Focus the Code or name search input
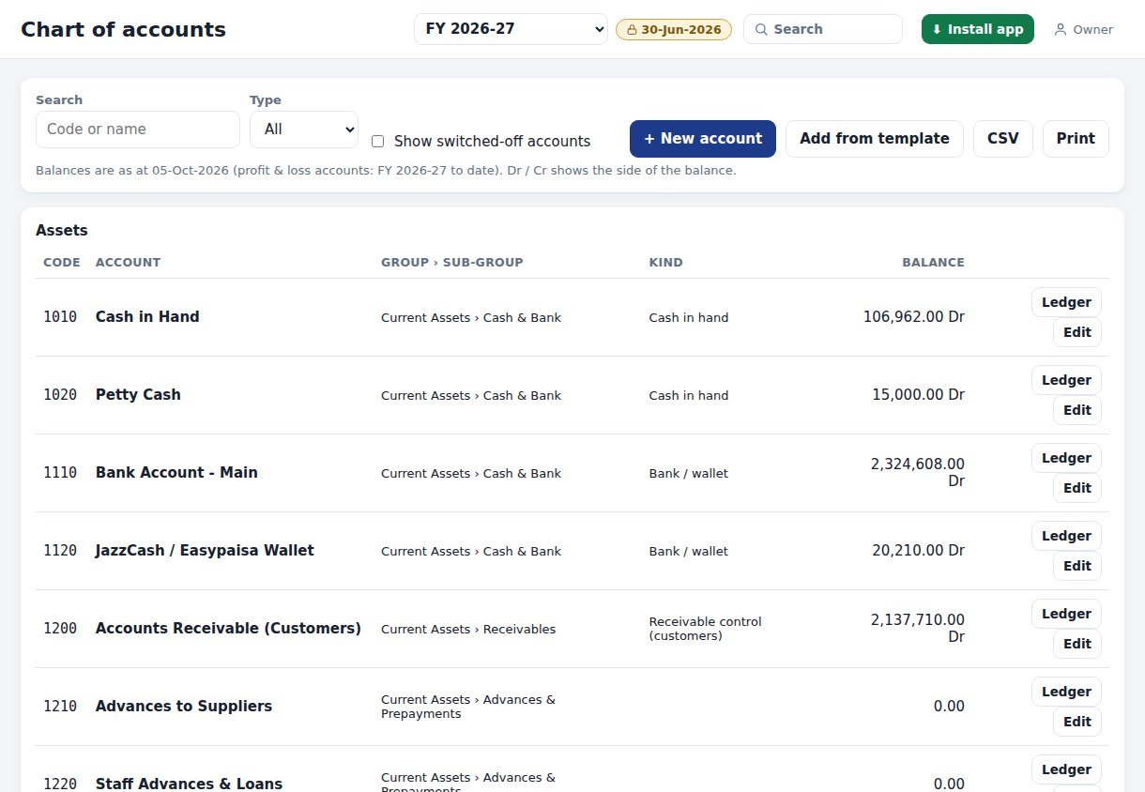Screen dimensions: 1145x792 [x=138, y=129]
